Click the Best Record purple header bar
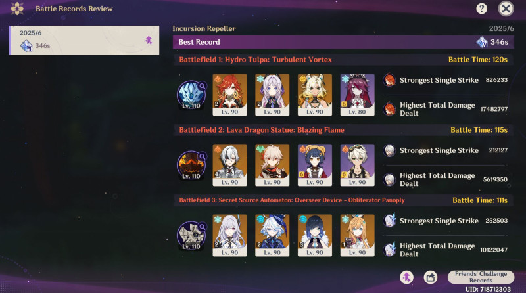The height and width of the screenshot is (293, 526). coord(343,42)
